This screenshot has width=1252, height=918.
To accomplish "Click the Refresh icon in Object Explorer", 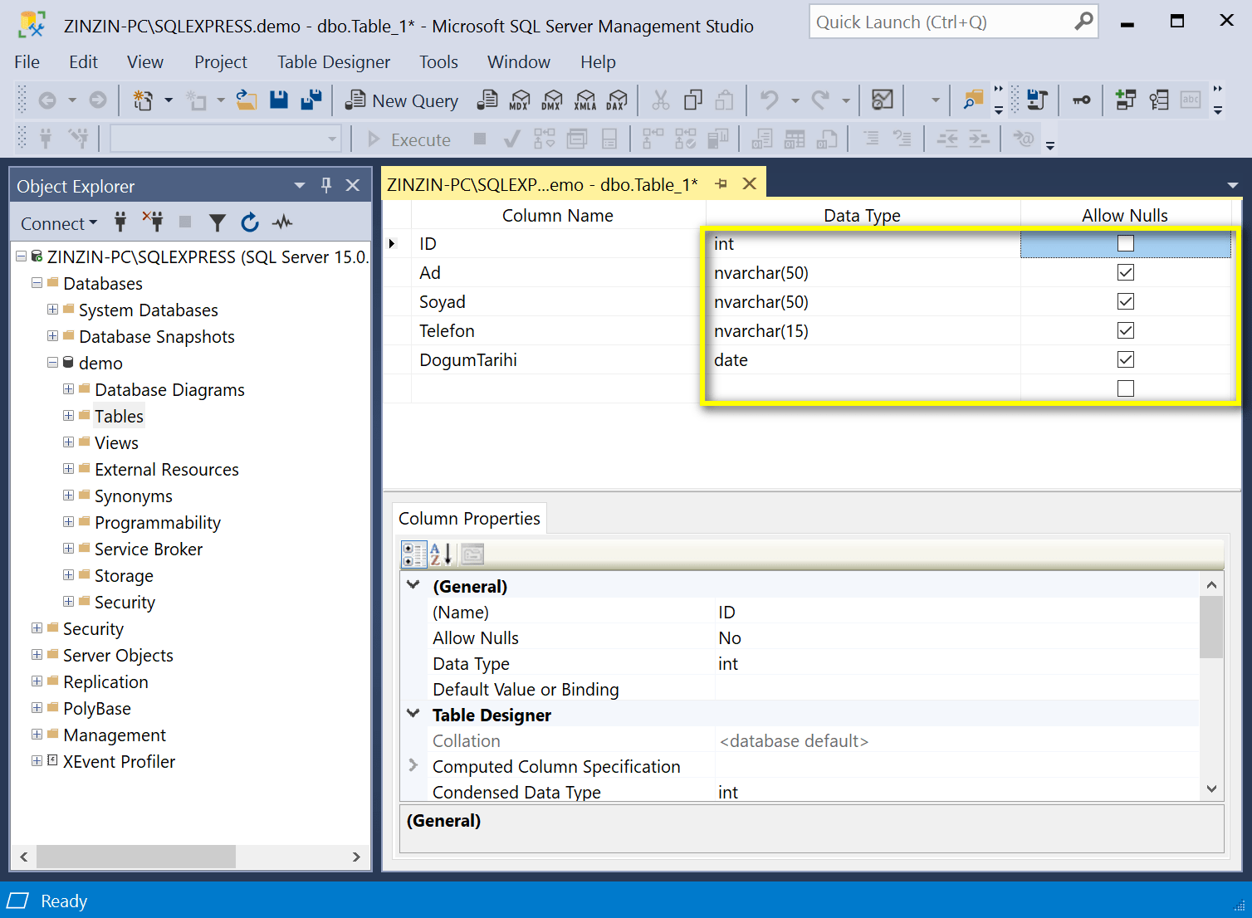I will click(x=250, y=222).
